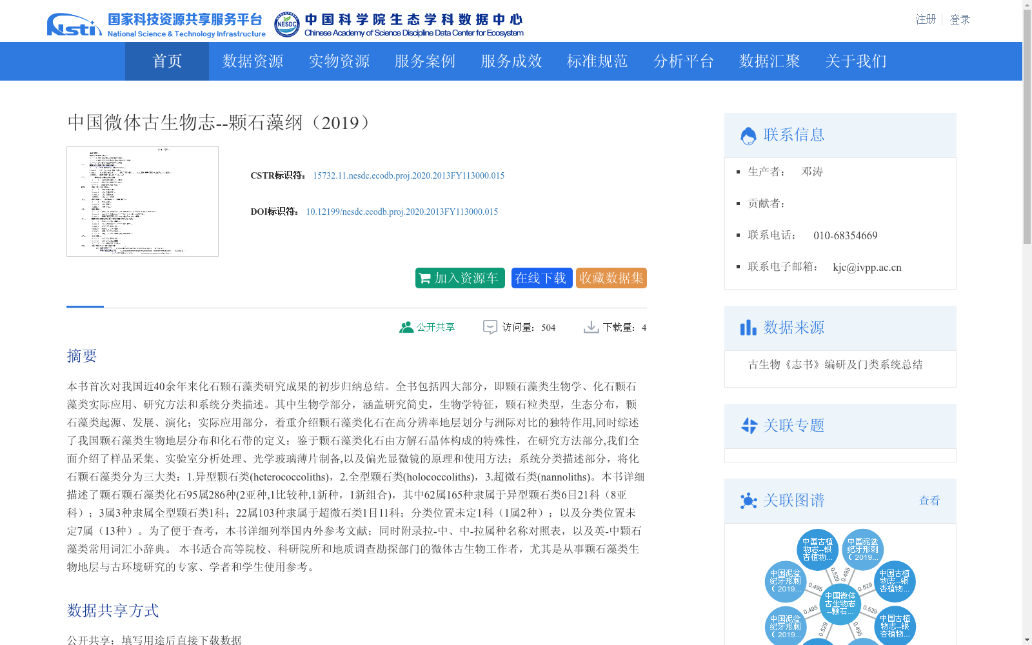Open the 首页 navigation tab
The width and height of the screenshot is (1032, 645).
coord(167,61)
